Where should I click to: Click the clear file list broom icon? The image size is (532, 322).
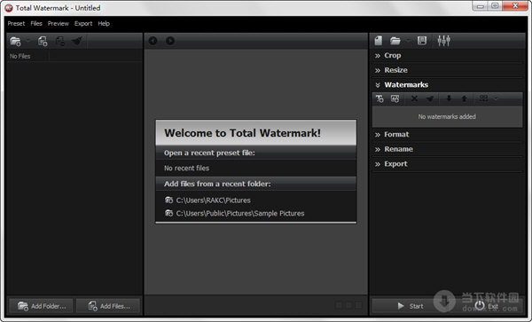point(77,41)
